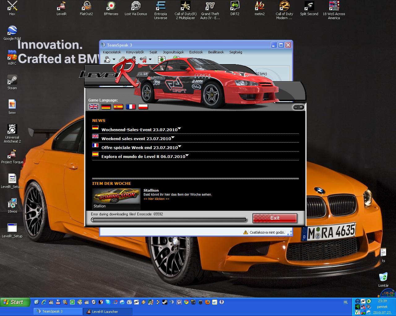
Task: Expand the Wochenend-Sales-Event news arrow
Action: click(179, 128)
